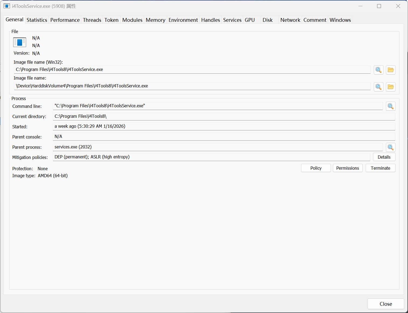Go to the Modules tab
Image resolution: width=408 pixels, height=313 pixels.
click(132, 20)
